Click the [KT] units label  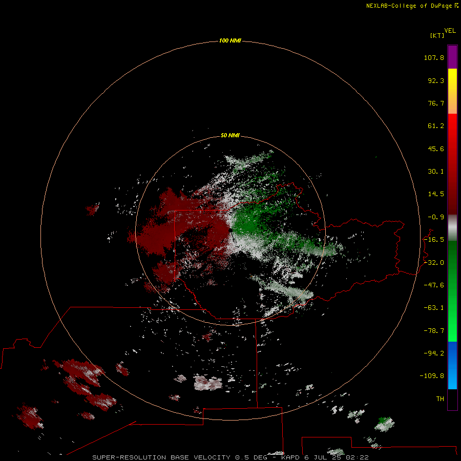click(437, 35)
